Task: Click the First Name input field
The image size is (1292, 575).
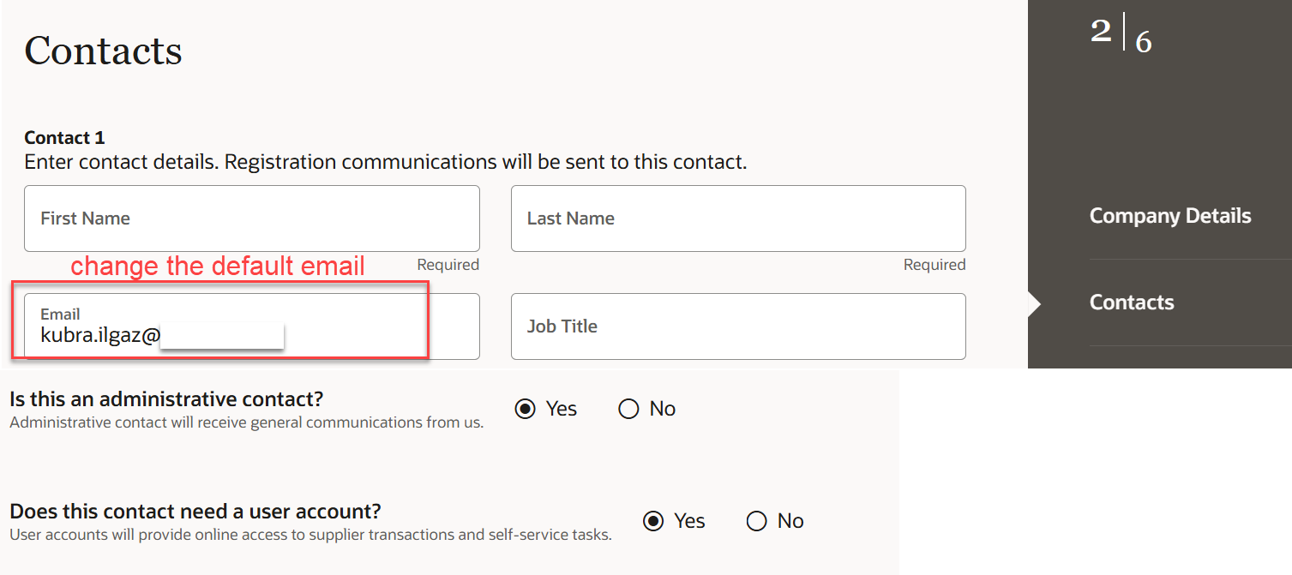Action: tap(251, 218)
